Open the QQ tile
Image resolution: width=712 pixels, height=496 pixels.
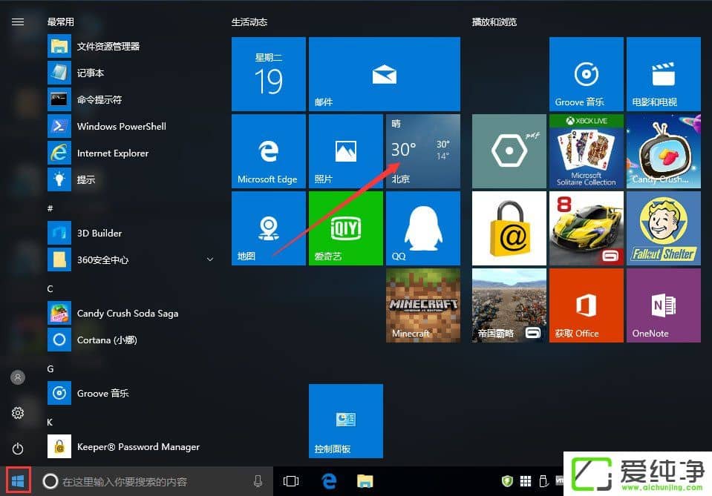(x=422, y=228)
